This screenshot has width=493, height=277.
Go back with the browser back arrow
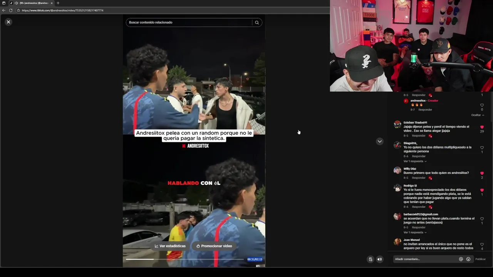click(x=4, y=10)
